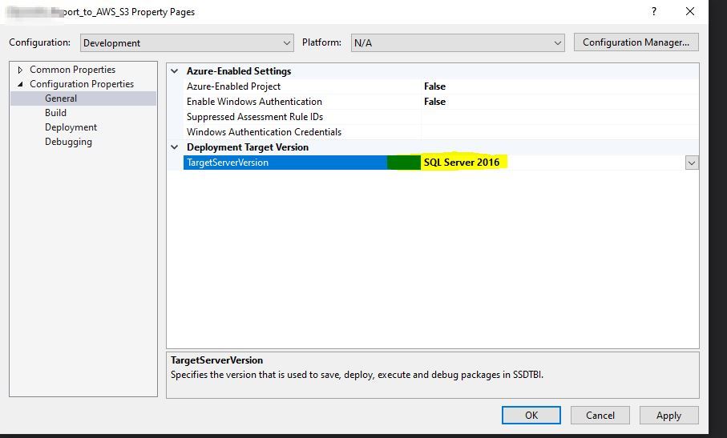This screenshot has height=438, width=727.
Task: Click the Azure-Enabled Project False value
Action: [434, 86]
